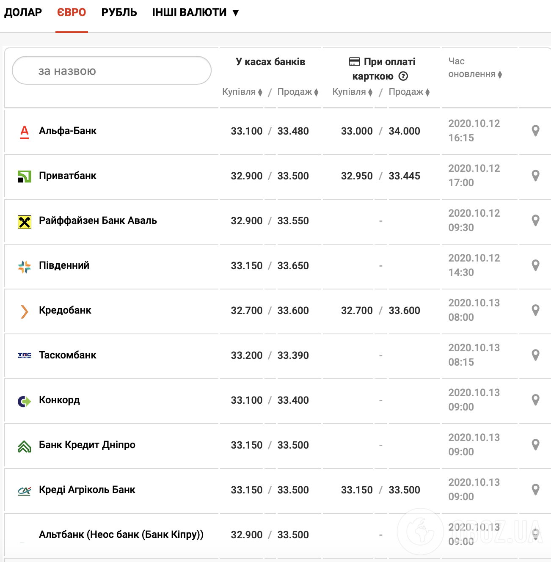The width and height of the screenshot is (551, 562).
Task: Sort by card payment Продаж column
Action: (x=409, y=92)
